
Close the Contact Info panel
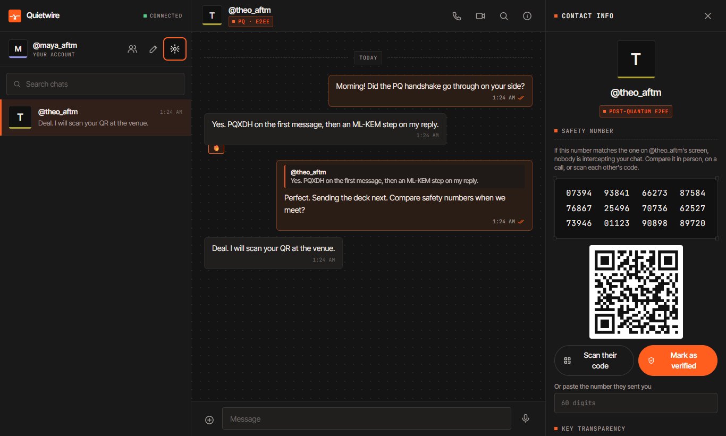[x=708, y=16]
